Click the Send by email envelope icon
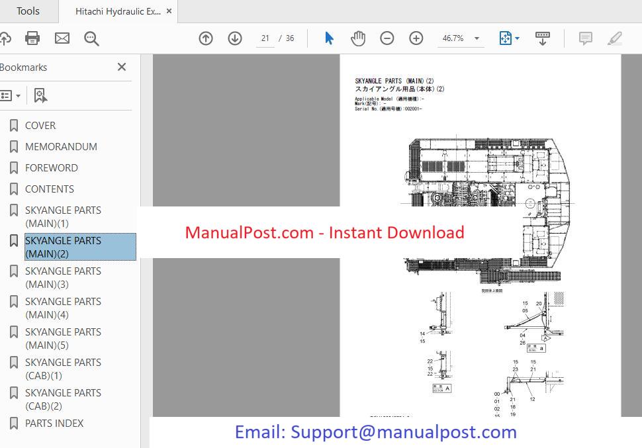The height and width of the screenshot is (448, 642). coord(62,38)
